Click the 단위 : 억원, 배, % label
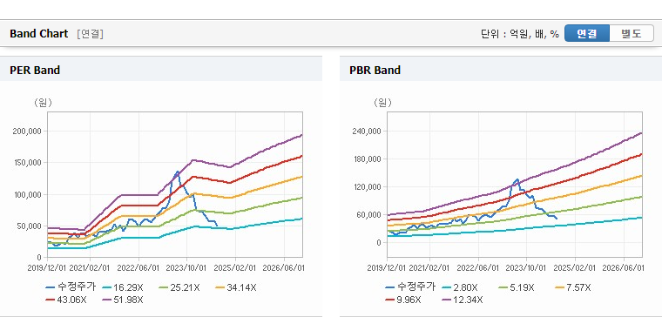Viewport: 662px width, 317px height. click(520, 34)
